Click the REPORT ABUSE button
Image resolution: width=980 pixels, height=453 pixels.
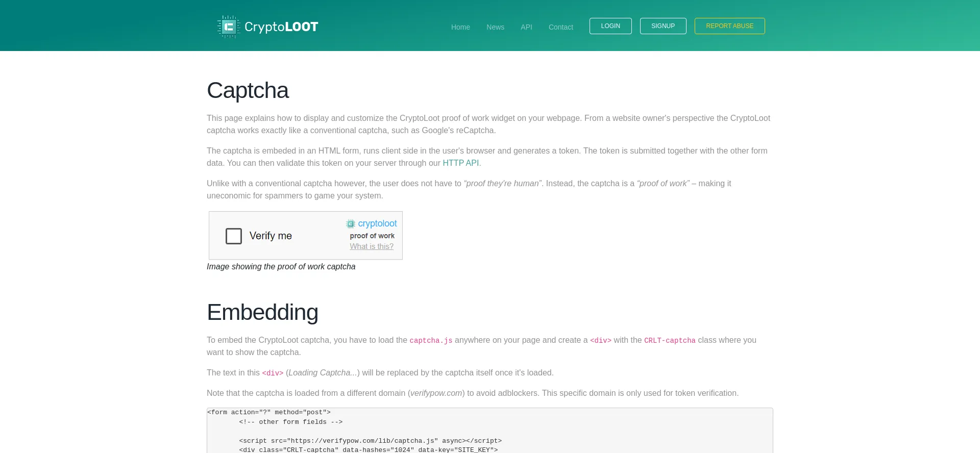[729, 26]
